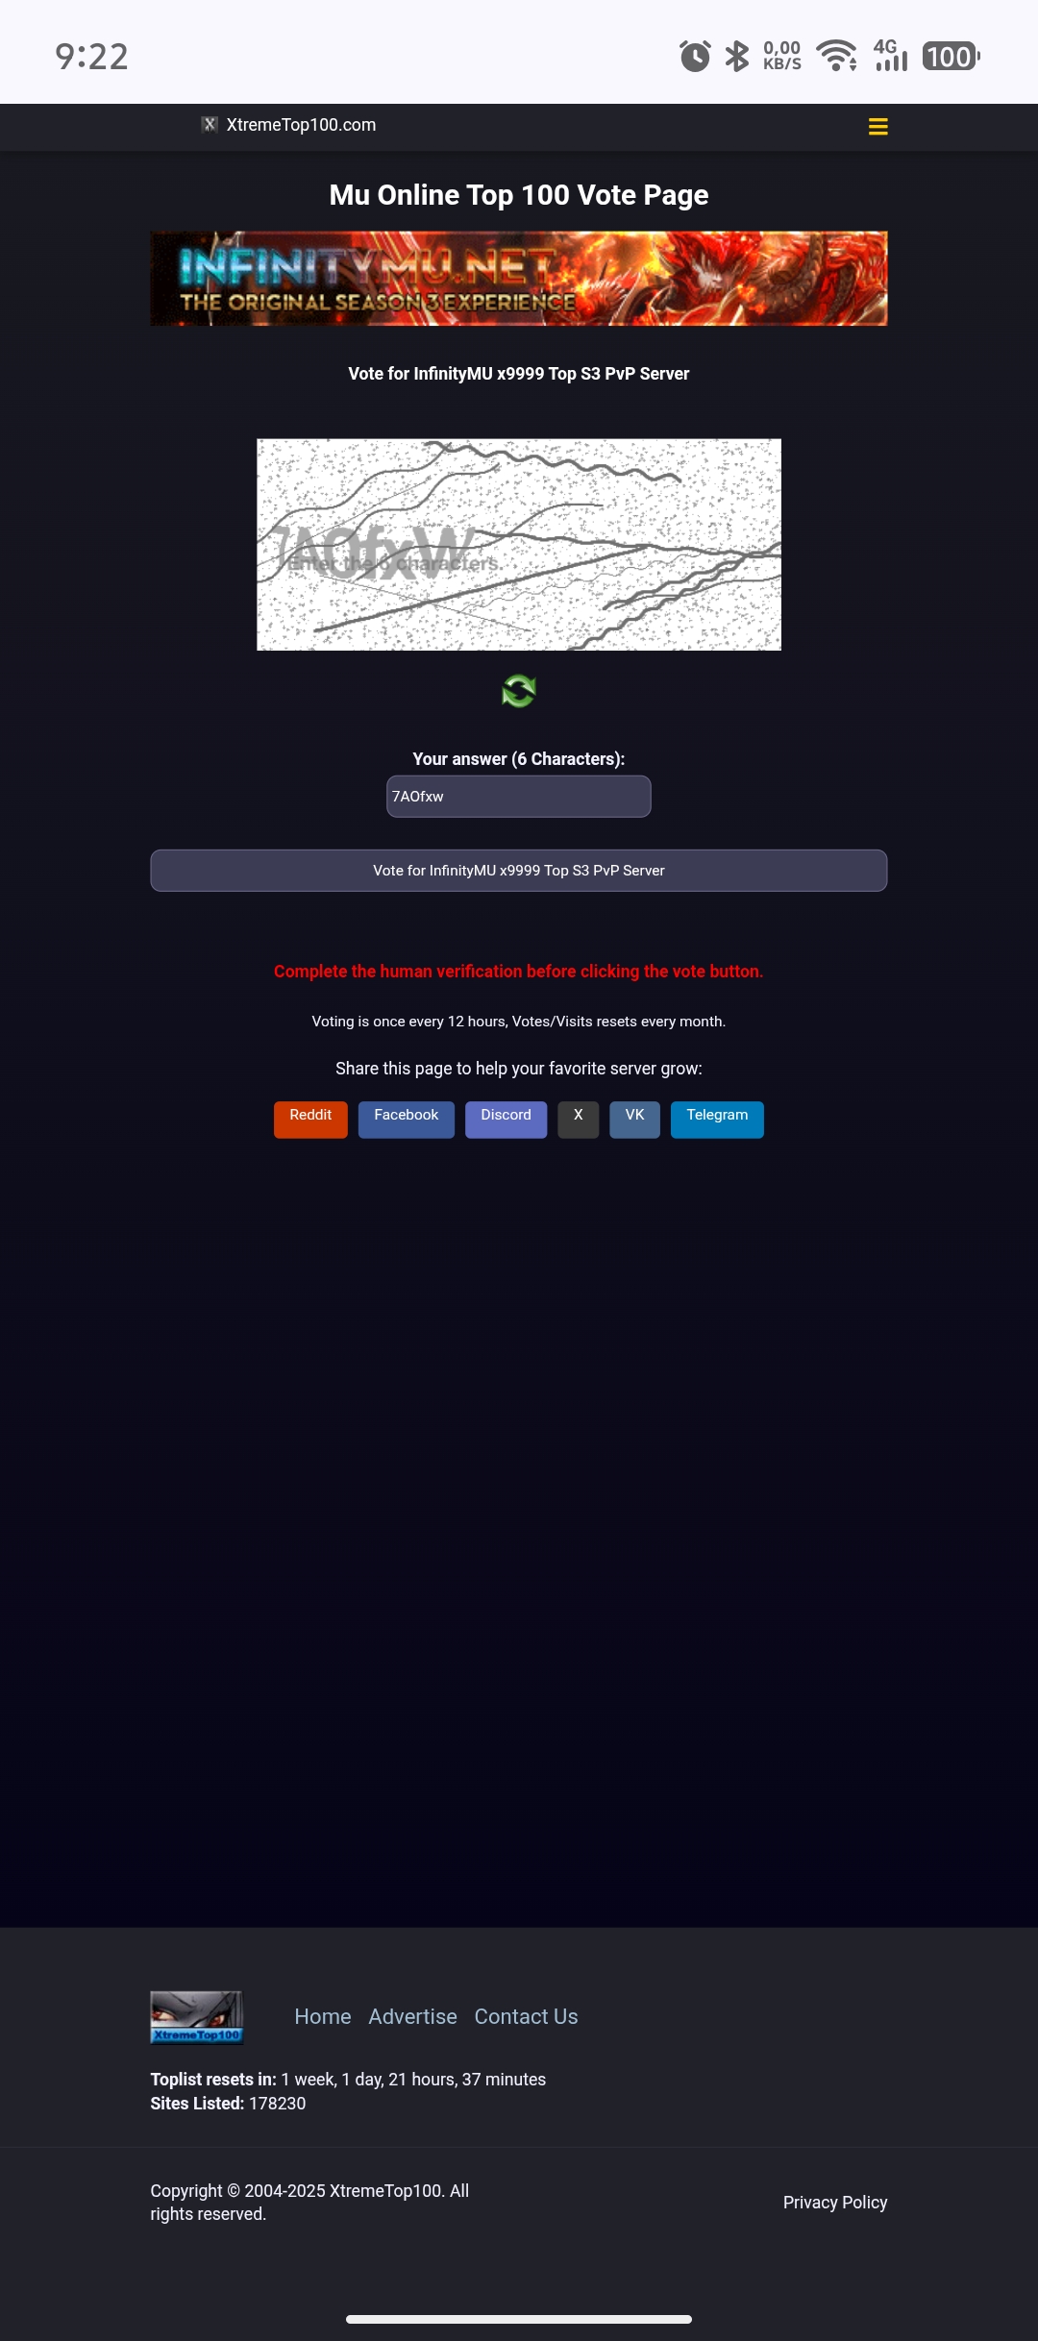
Task: Share the page on Telegram
Action: coord(718,1120)
